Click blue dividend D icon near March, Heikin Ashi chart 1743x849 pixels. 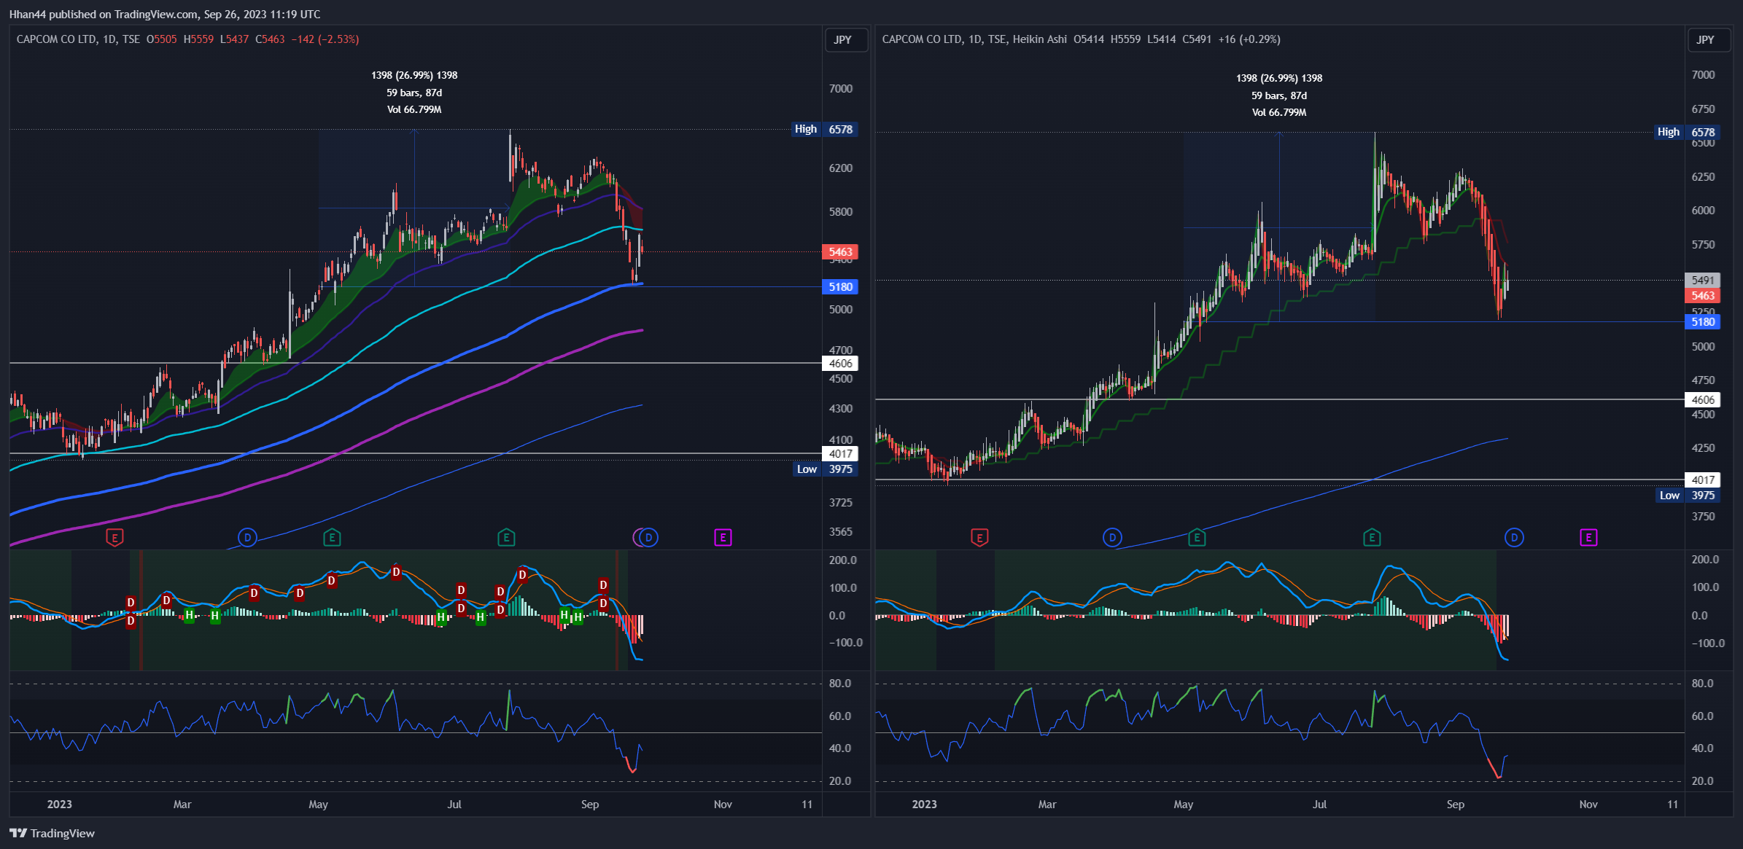[x=1112, y=538]
